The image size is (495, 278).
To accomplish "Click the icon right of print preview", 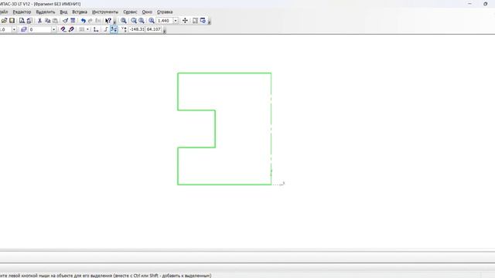I will tap(29, 21).
